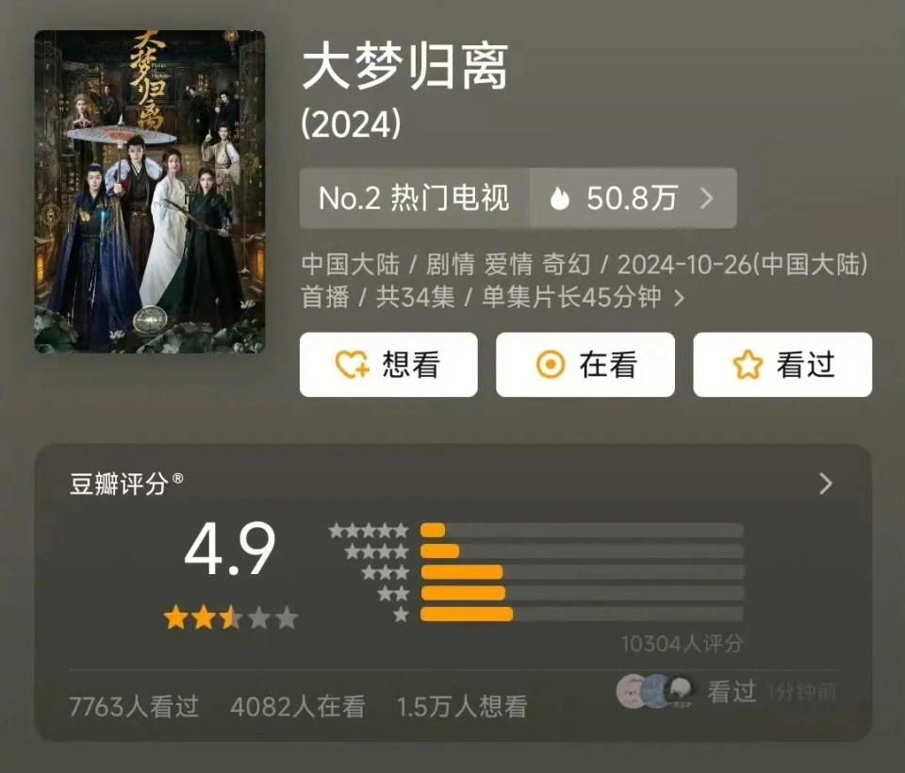The image size is (905, 773).
Task: Open the 大梦归离 poster thumbnail
Action: pos(150,191)
